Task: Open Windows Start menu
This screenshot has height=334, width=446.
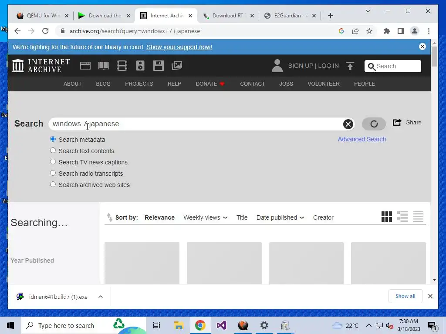Action: 10,325
